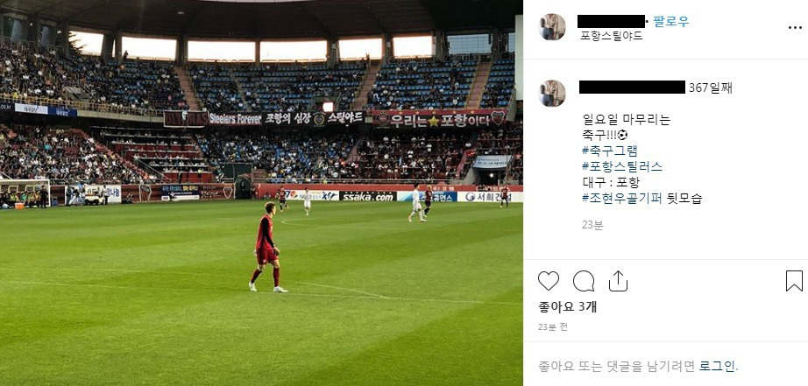Click the #축구그램 hashtag
The height and width of the screenshot is (386, 808).
pyautogui.click(x=610, y=151)
